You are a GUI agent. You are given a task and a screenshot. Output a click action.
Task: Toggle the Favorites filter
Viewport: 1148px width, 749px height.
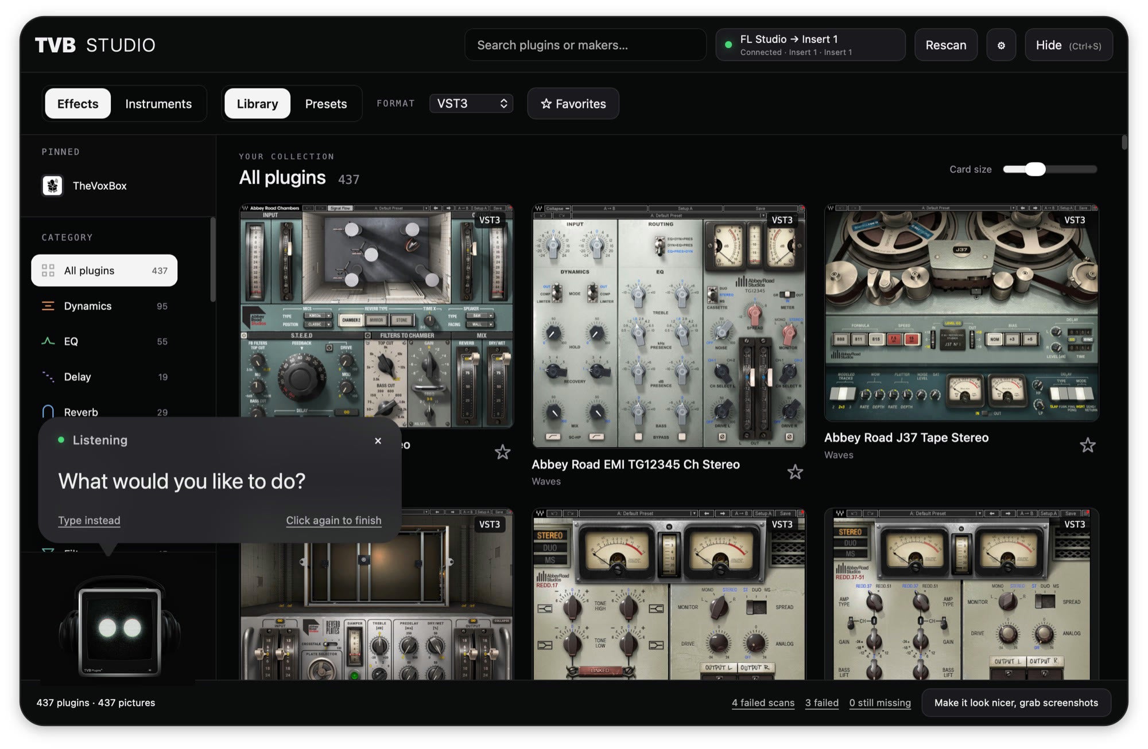point(573,103)
